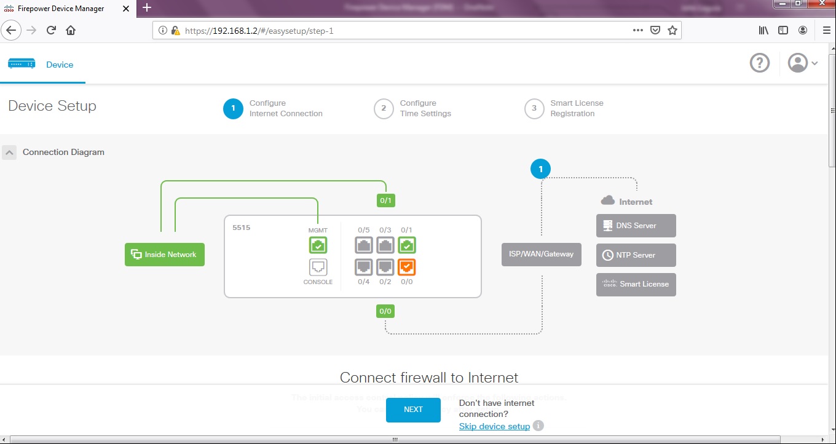Open the help question mark icon
This screenshot has height=444, width=836.
759,63
